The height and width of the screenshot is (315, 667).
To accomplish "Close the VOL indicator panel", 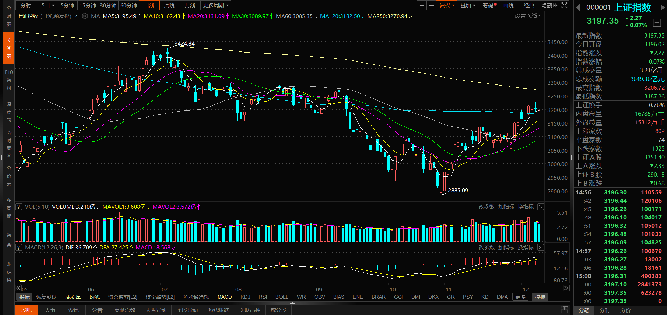I will click(540, 207).
